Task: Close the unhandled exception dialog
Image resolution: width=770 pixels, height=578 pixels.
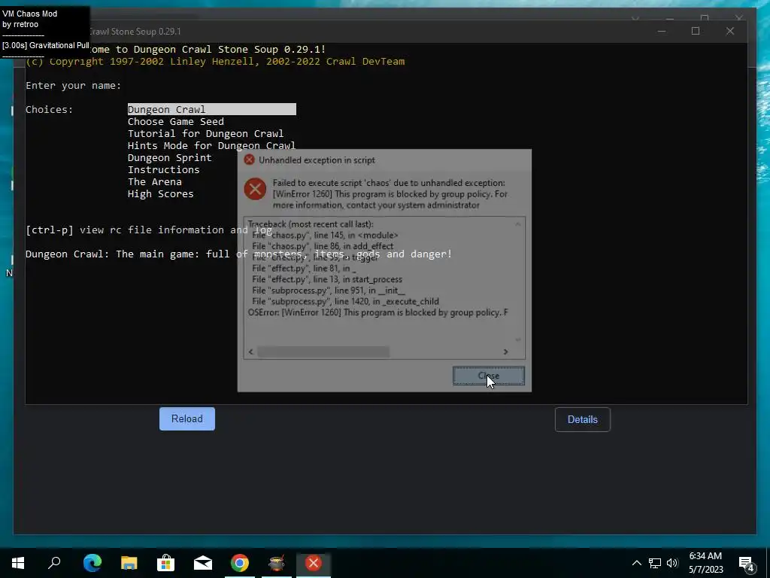Action: pyautogui.click(x=489, y=376)
